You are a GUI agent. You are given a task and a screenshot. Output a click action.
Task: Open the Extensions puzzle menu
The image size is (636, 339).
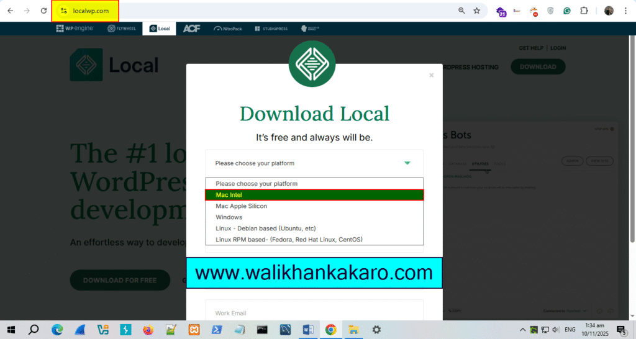coord(584,11)
